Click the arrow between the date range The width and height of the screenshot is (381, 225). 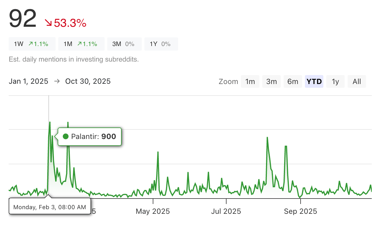tap(57, 81)
